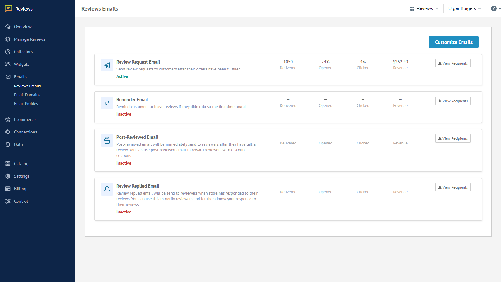Click the 1050 Delivered value

[x=288, y=62]
